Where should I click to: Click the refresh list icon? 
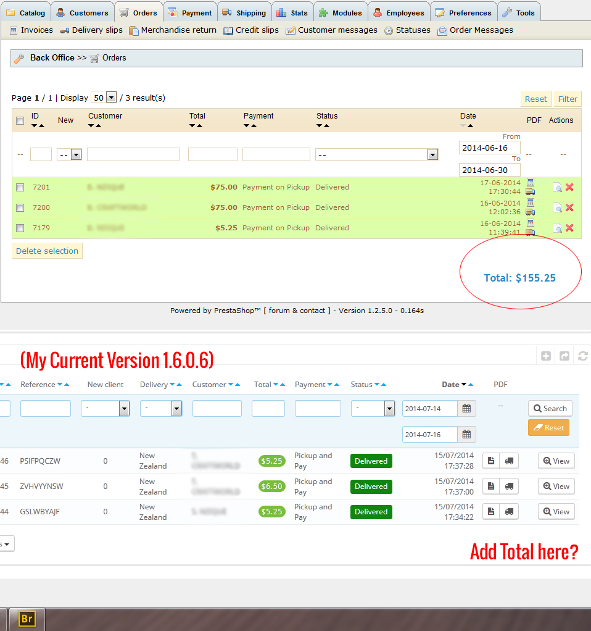click(582, 356)
